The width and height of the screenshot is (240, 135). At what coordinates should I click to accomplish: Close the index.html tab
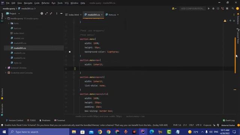81,15
